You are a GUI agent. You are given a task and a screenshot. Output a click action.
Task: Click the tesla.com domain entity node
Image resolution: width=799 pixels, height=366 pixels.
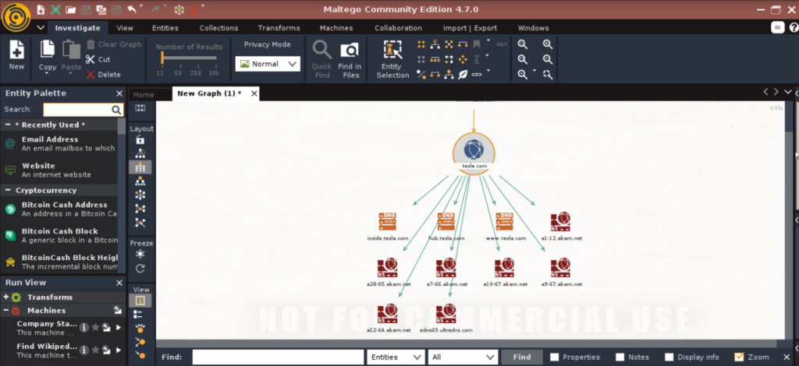coord(474,154)
